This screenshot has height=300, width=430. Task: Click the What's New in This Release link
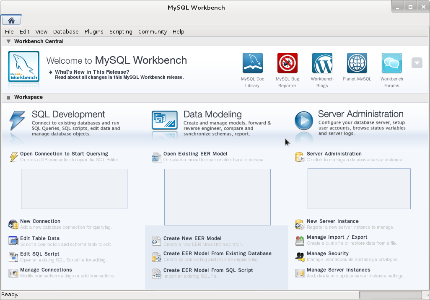pos(92,72)
